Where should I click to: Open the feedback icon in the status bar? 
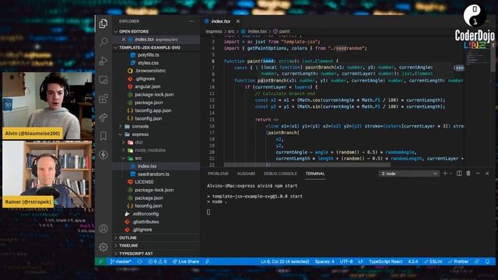(477, 261)
